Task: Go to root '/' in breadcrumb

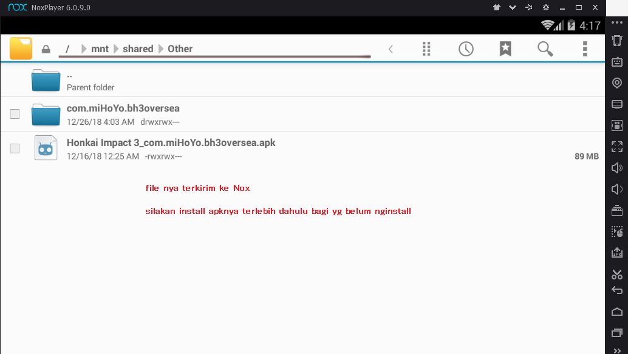Action: [67, 48]
